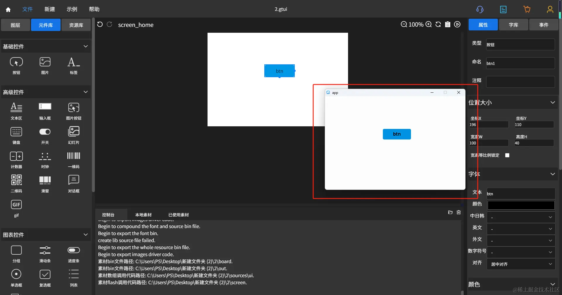Open the 文件 menu

28,9
